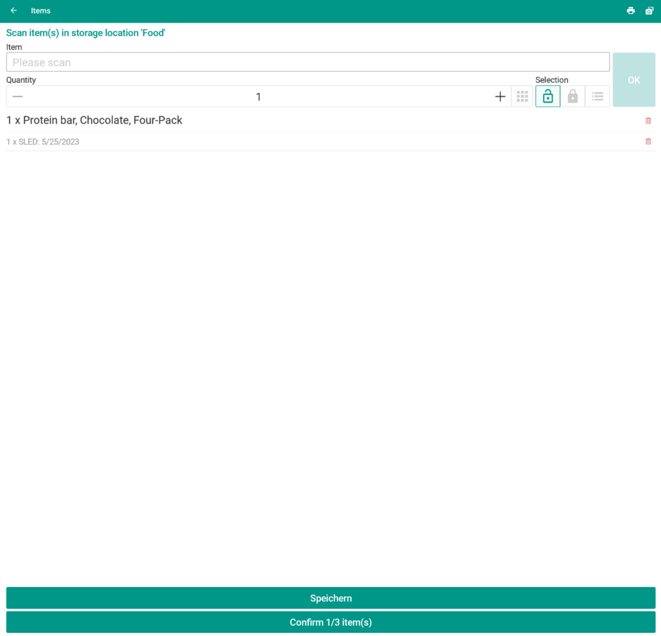Focus the 'Please scan' item field
The height and width of the screenshot is (636, 661).
pos(307,62)
